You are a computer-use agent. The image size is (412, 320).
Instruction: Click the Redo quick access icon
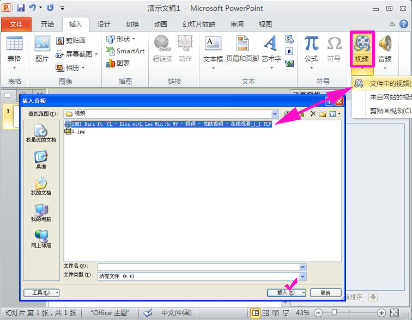[50, 8]
